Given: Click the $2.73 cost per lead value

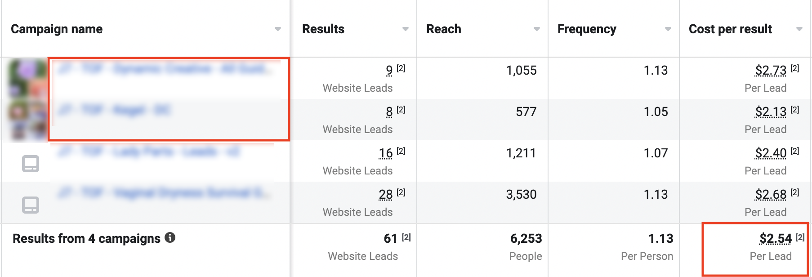Looking at the screenshot, I should (x=771, y=71).
